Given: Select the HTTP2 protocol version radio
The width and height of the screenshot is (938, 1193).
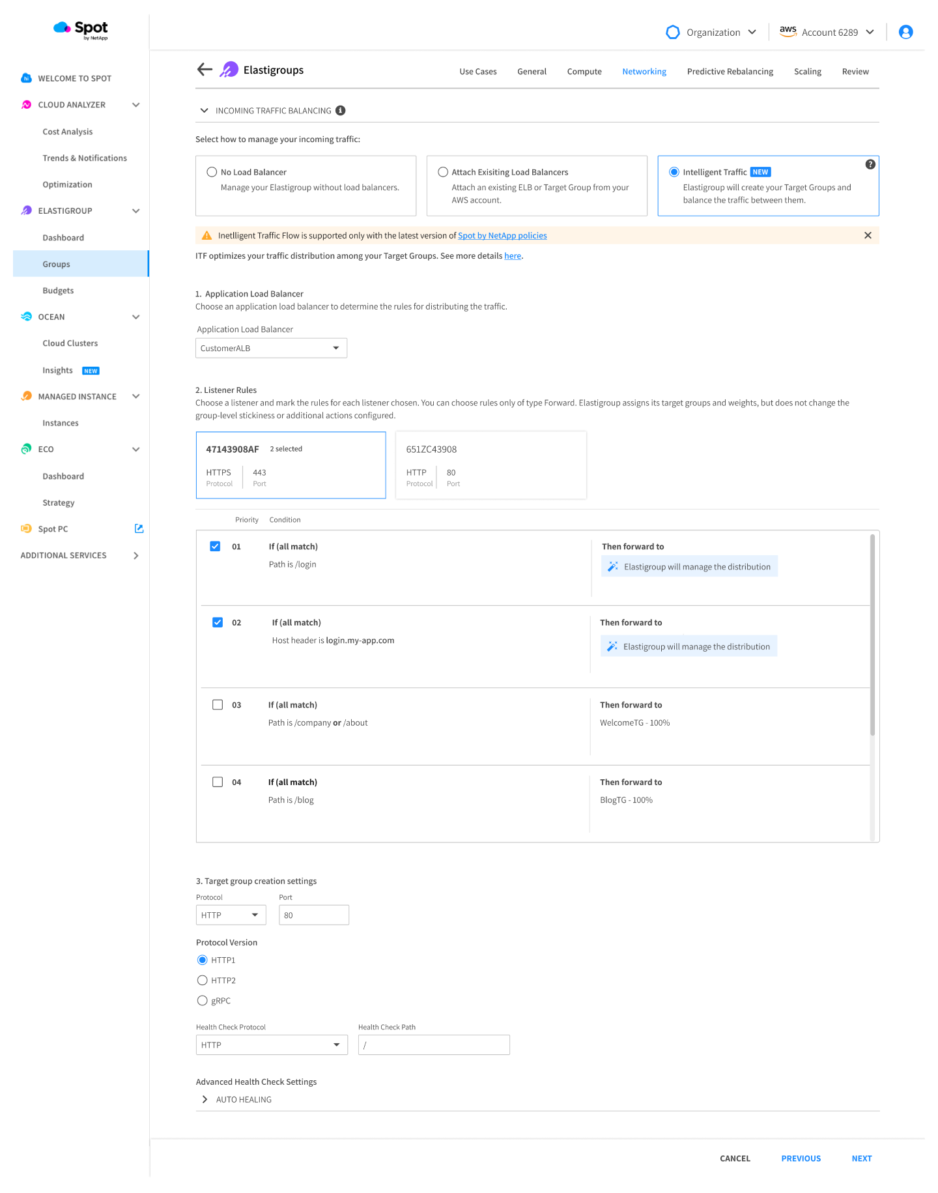Looking at the screenshot, I should pyautogui.click(x=203, y=981).
